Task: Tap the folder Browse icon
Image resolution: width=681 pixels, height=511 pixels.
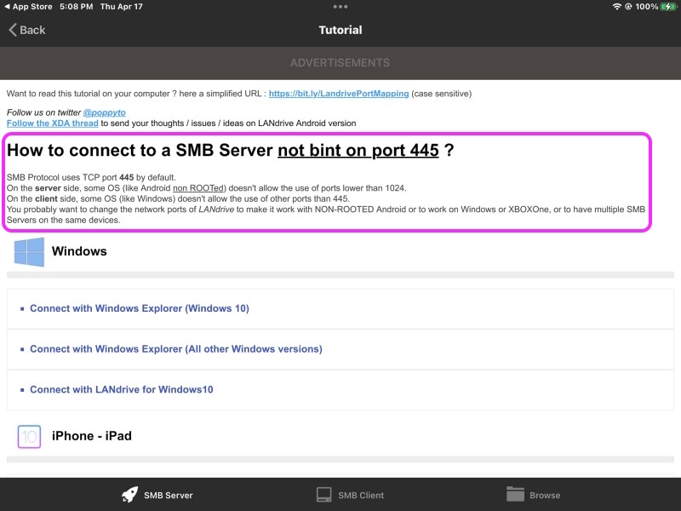Action: click(x=515, y=495)
